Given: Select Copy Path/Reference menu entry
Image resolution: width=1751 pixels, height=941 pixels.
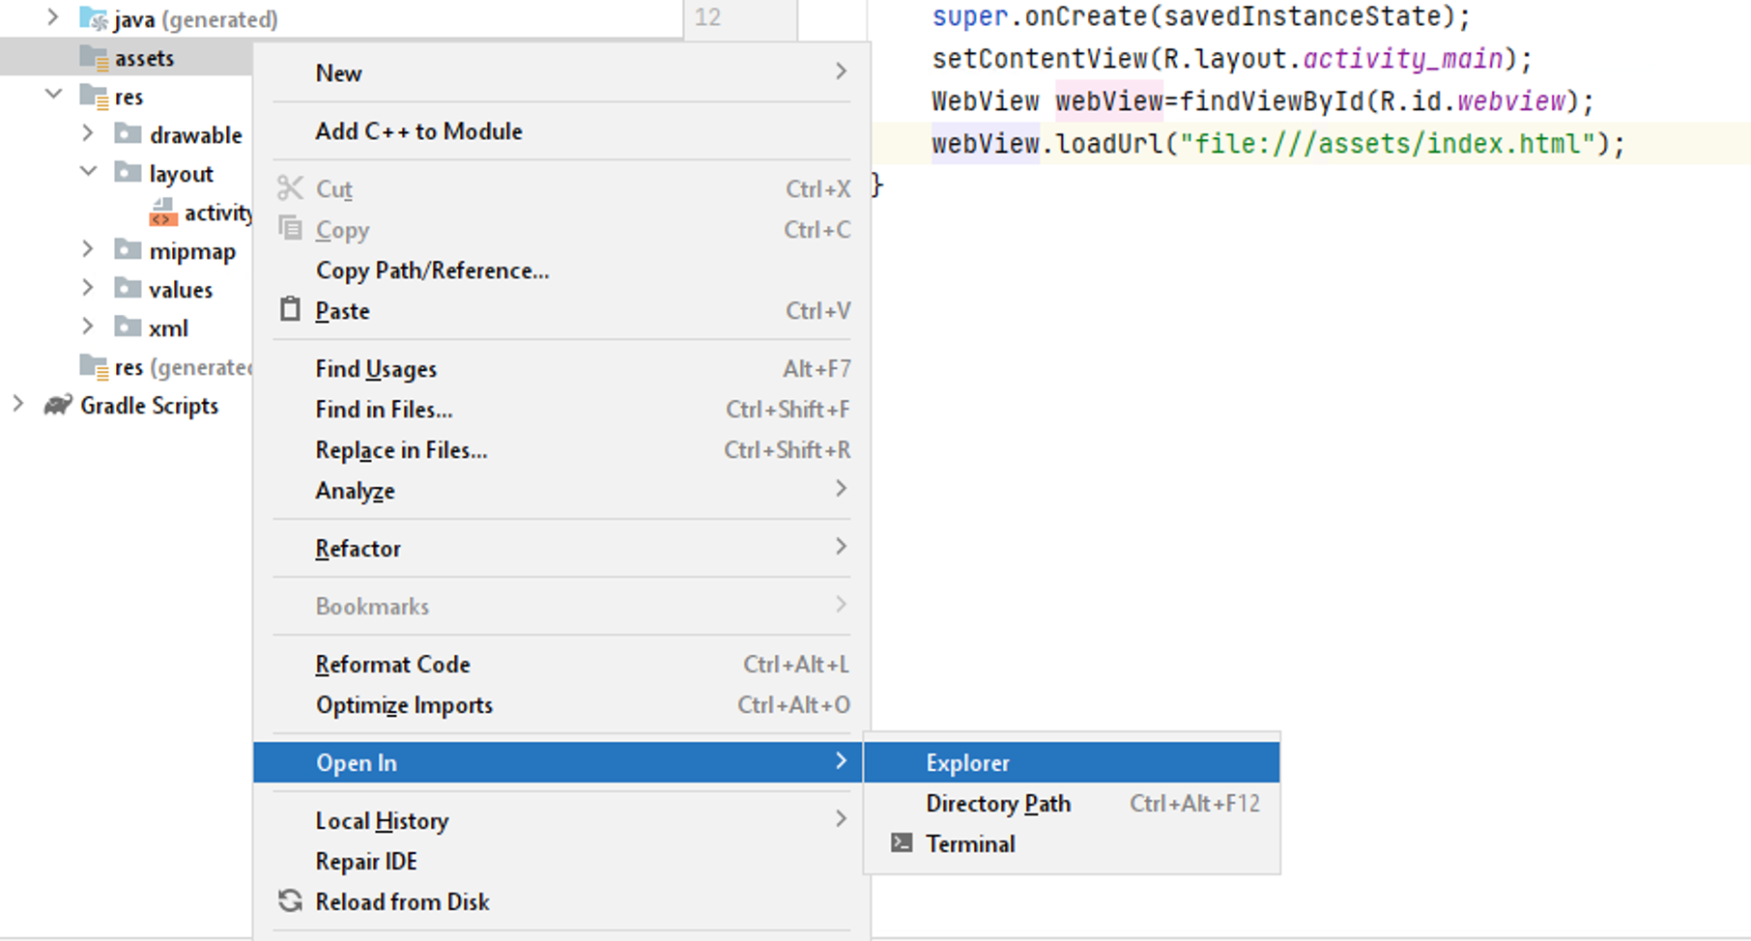Looking at the screenshot, I should point(432,271).
